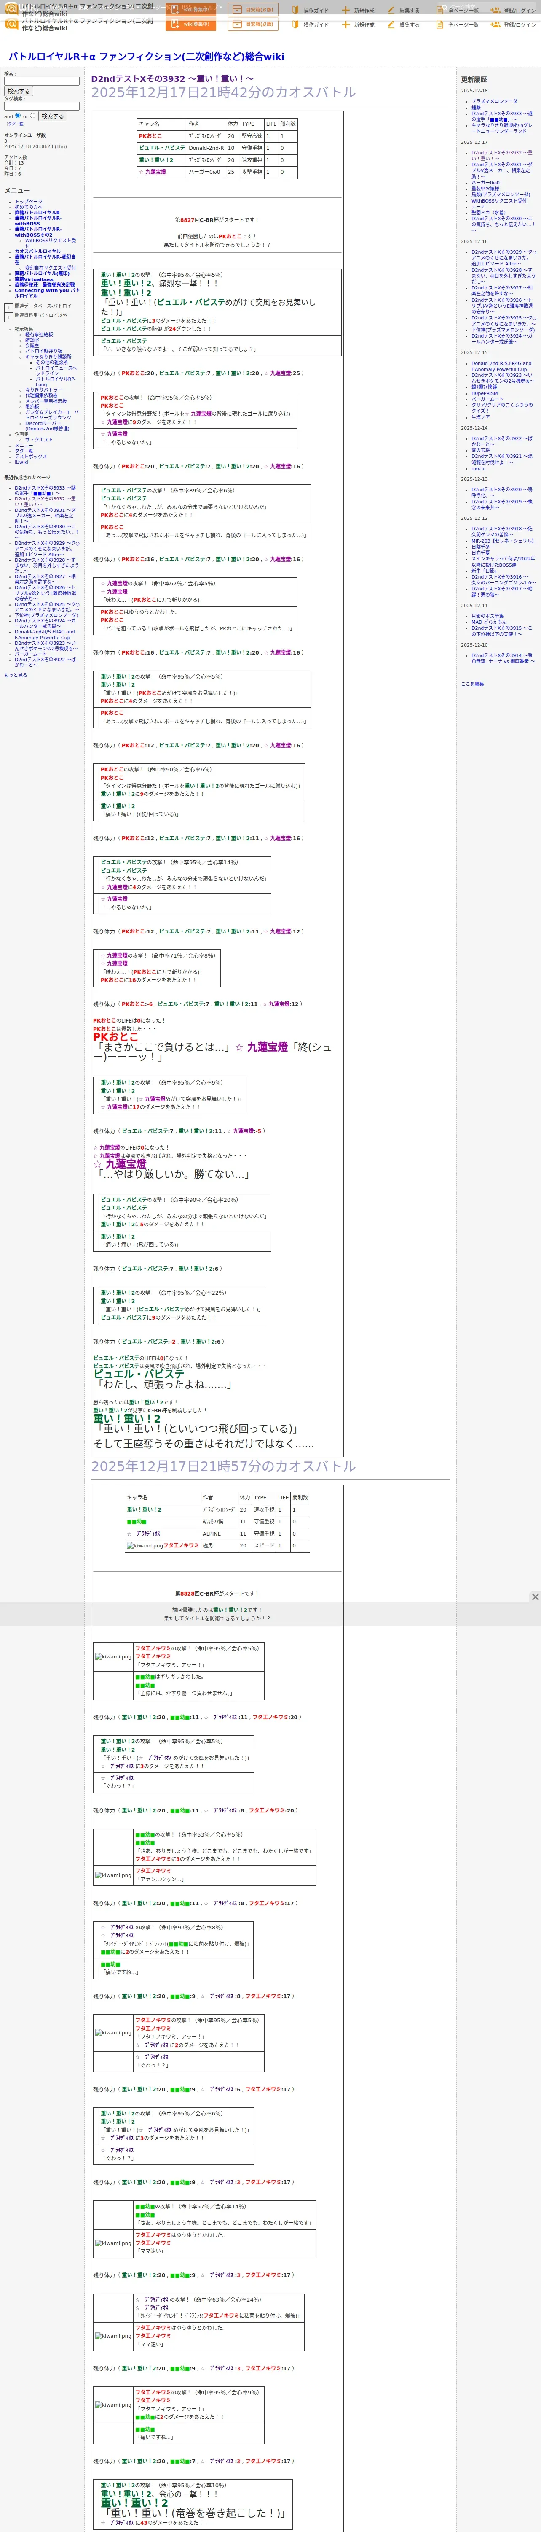
Task: Open 聖園ミカ（水着） in 更新履歴
Action: (489, 212)
